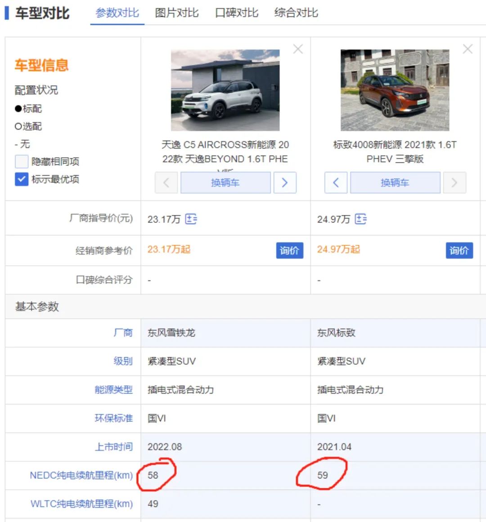Image resolution: width=486 pixels, height=522 pixels.
Task: Click the 车型对比 page heading
Action: (42, 13)
